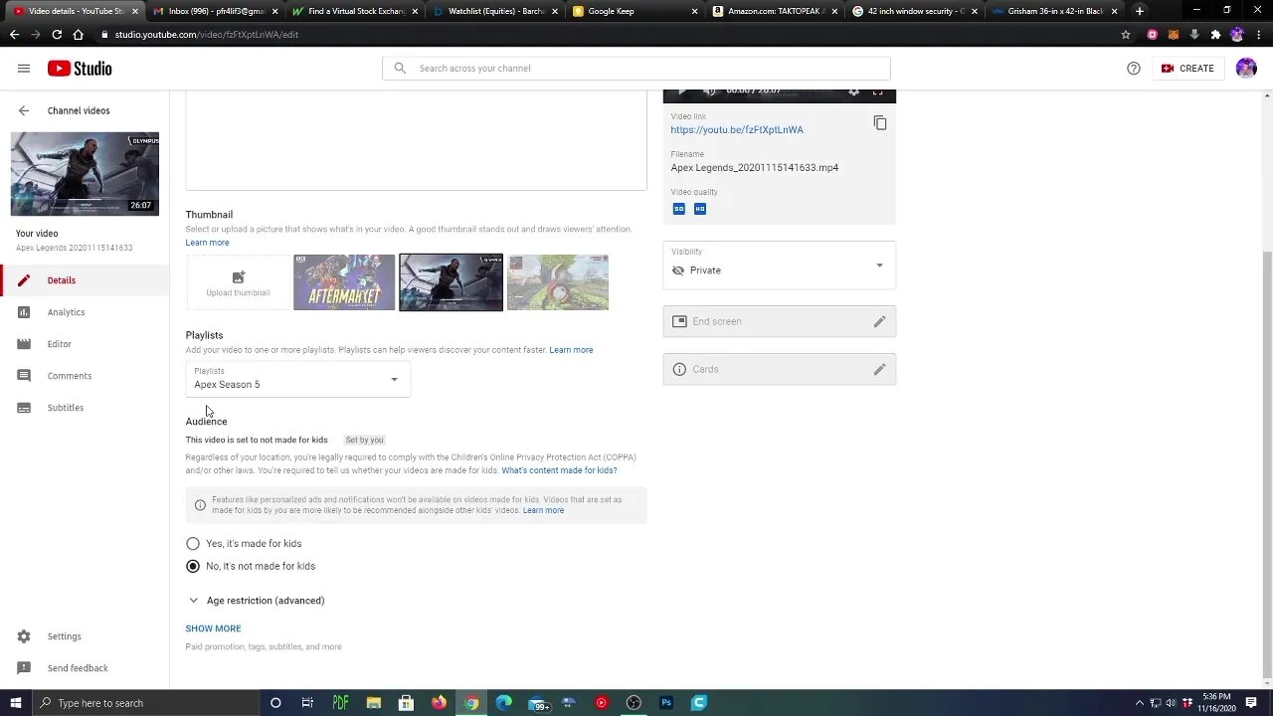Screen dimensions: 1273x716
Task: Click Send feedback in sidebar
Action: [85, 668]
